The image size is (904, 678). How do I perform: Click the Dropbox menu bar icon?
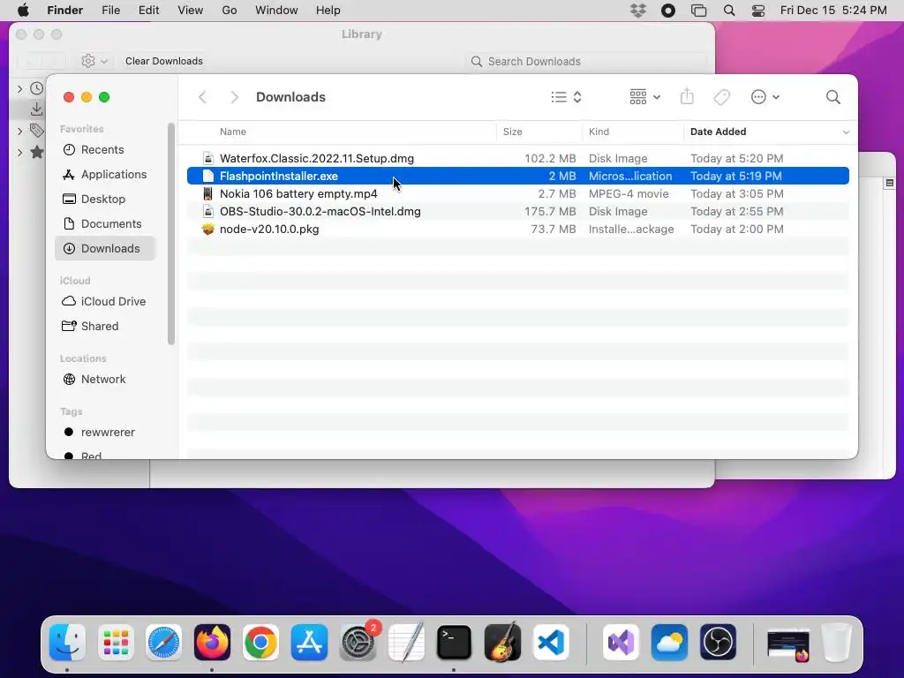coord(638,11)
